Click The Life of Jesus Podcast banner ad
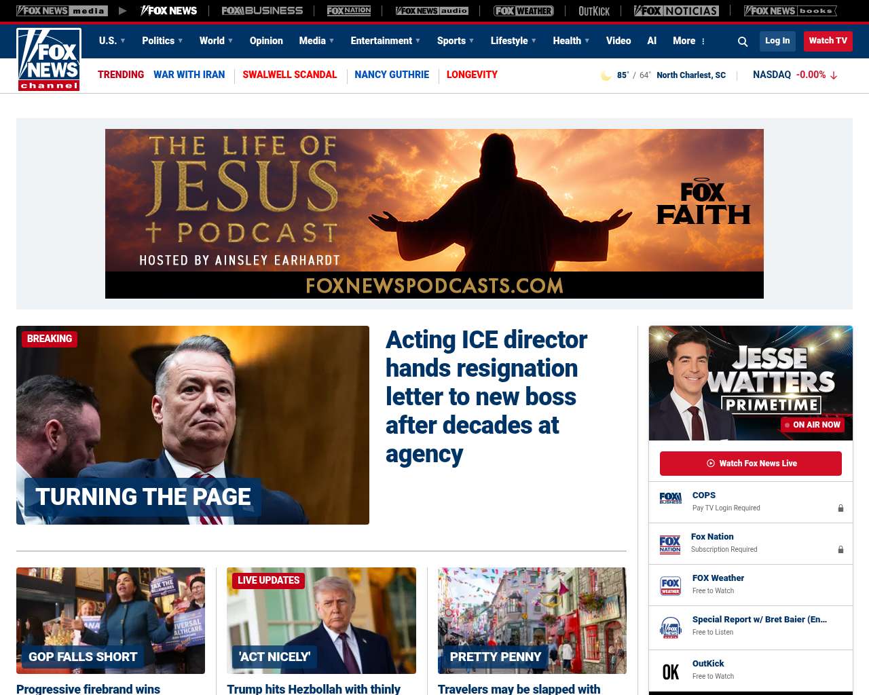869x695 pixels. 434,214
